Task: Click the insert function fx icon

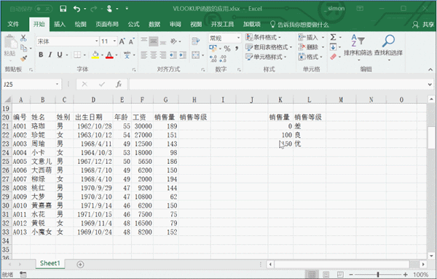Action: [x=119, y=84]
